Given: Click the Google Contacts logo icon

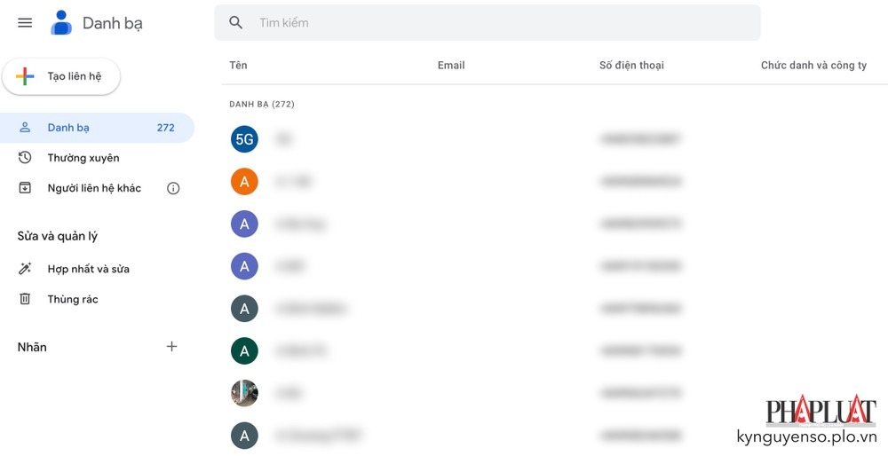Looking at the screenshot, I should [x=61, y=23].
